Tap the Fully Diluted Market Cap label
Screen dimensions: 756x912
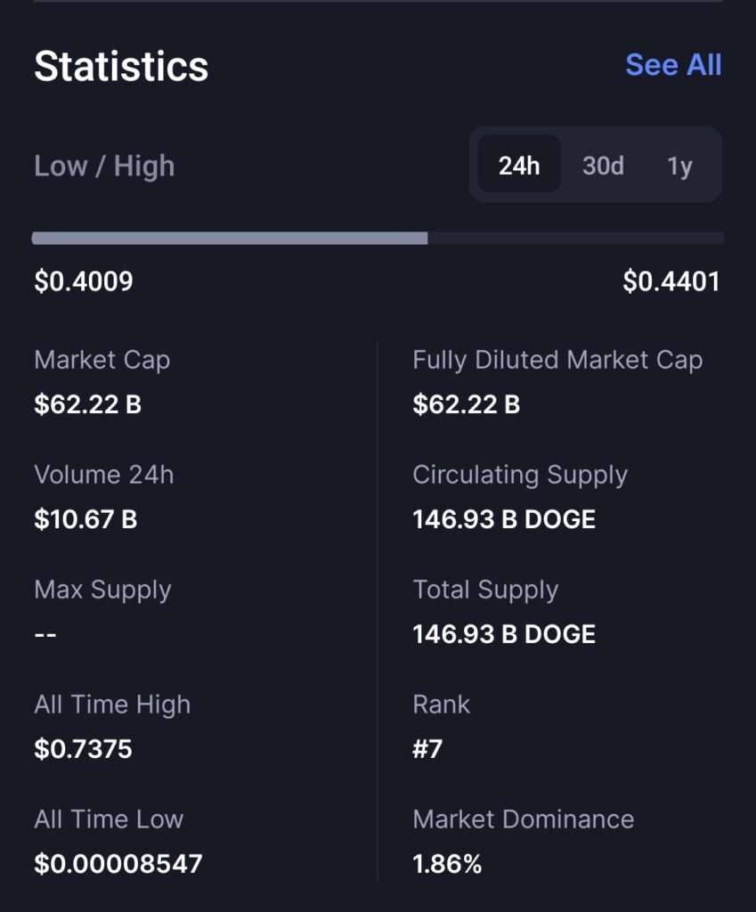pos(557,360)
